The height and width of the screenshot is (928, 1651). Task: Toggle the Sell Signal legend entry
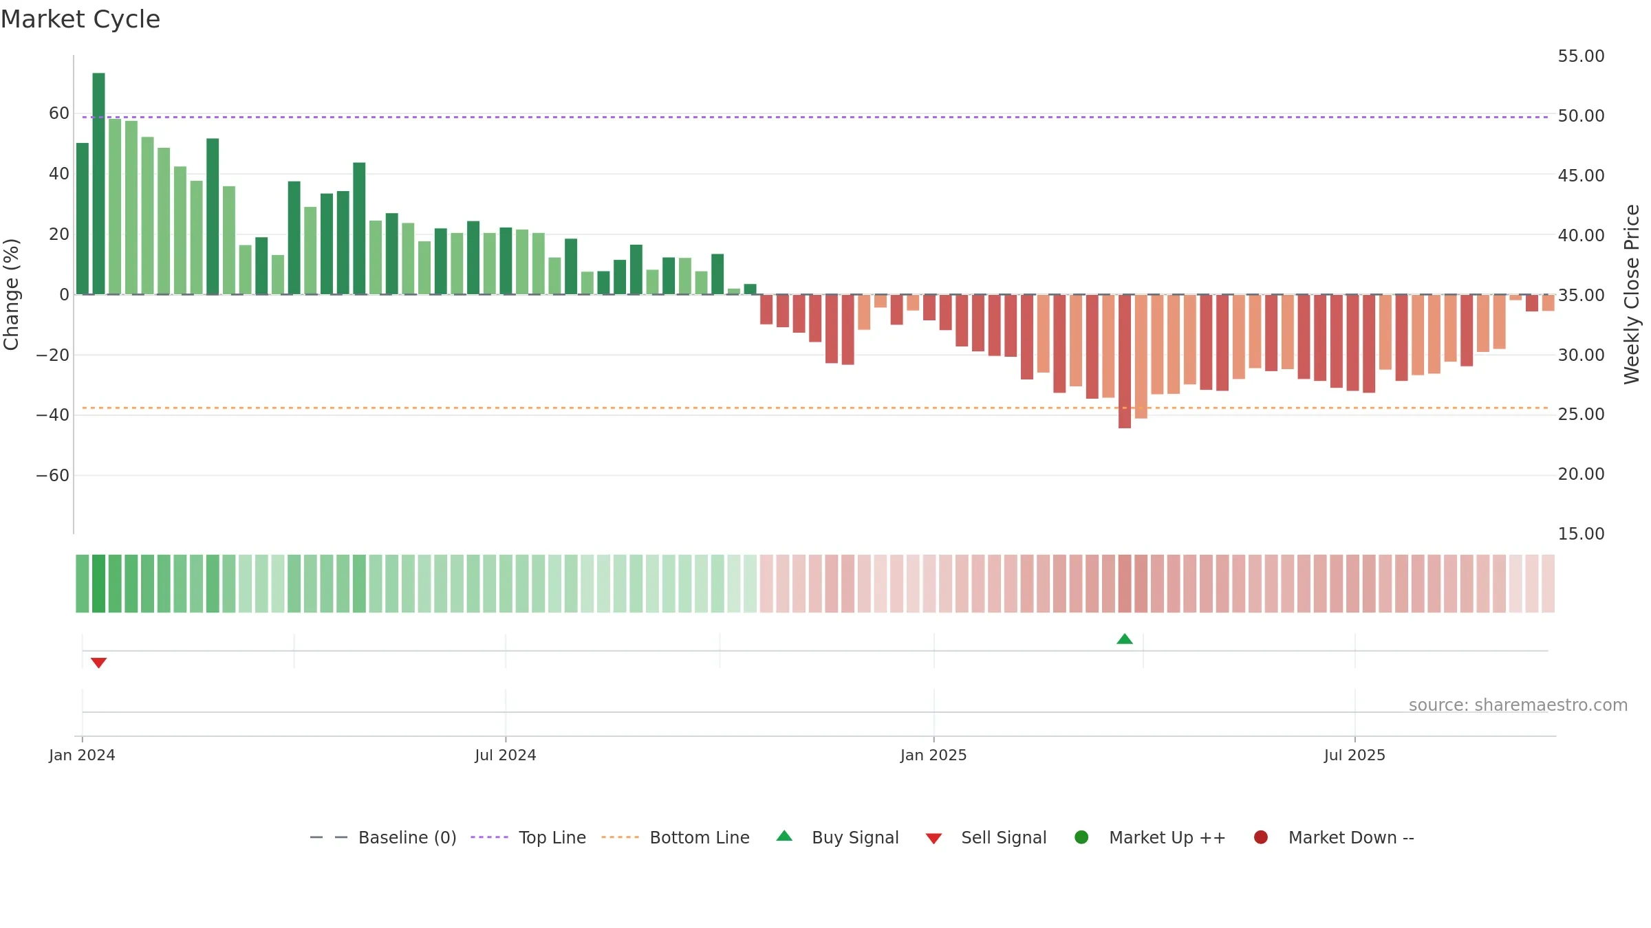point(986,837)
